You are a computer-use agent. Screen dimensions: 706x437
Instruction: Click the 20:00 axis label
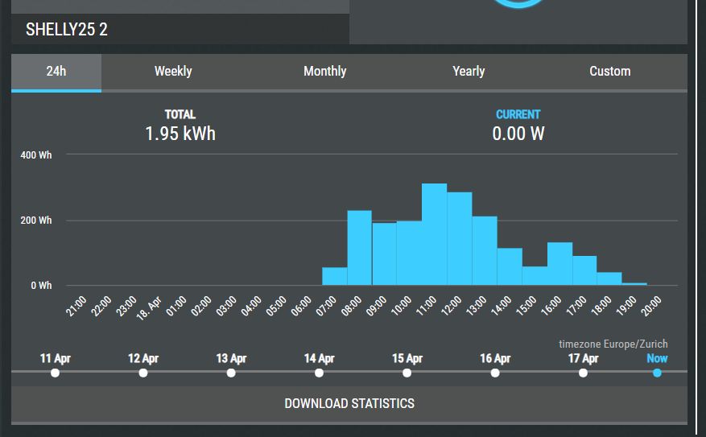pyautogui.click(x=652, y=307)
